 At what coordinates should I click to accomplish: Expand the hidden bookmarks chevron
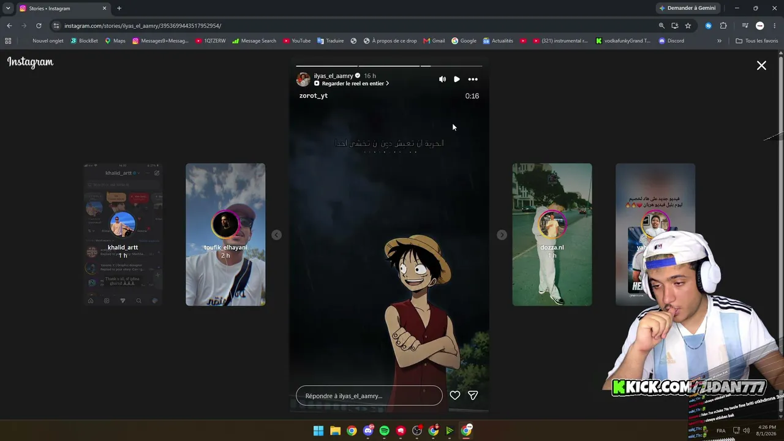719,41
